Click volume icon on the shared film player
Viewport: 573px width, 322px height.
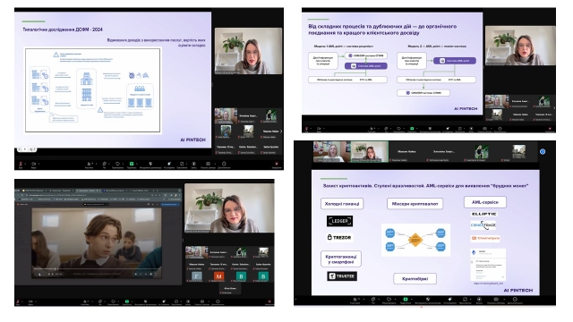[x=135, y=274]
